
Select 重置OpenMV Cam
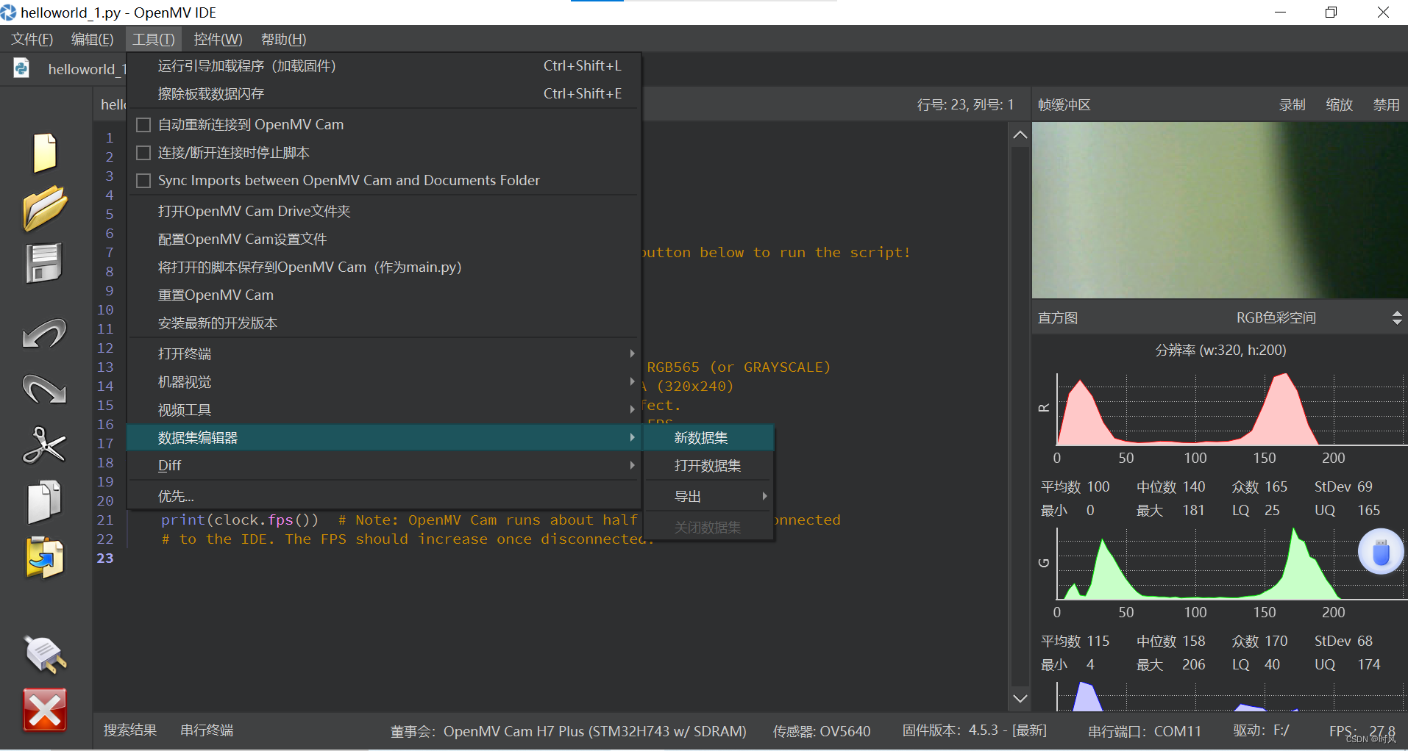pyautogui.click(x=383, y=295)
